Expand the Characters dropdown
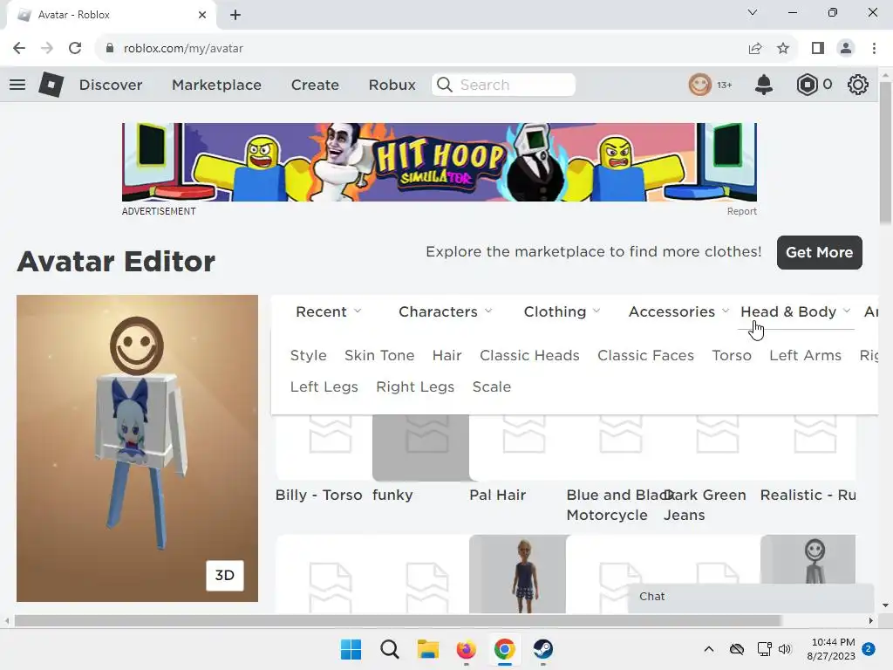This screenshot has height=670, width=893. coord(446,311)
